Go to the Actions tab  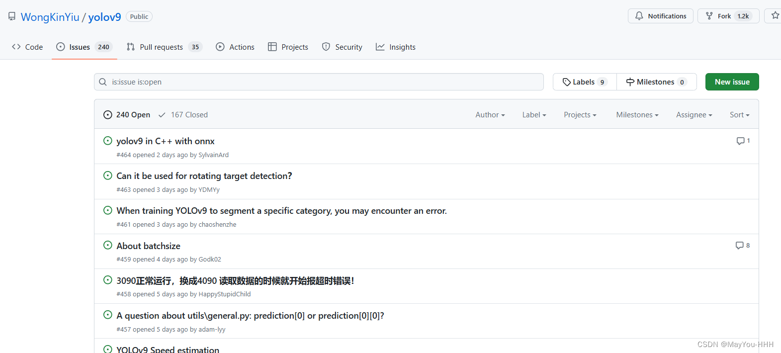[235, 47]
